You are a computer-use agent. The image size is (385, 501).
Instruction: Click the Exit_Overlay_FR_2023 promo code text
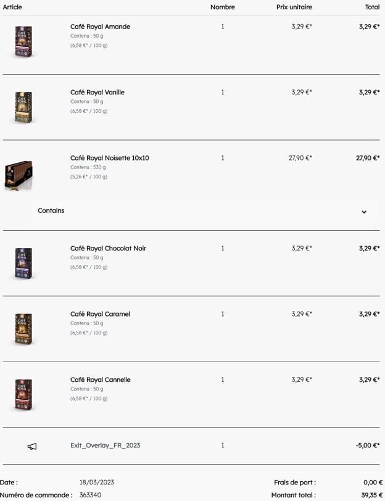(106, 445)
